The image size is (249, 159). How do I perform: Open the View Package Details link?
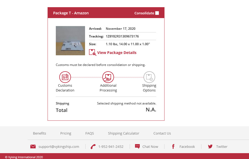pyautogui.click(x=117, y=53)
